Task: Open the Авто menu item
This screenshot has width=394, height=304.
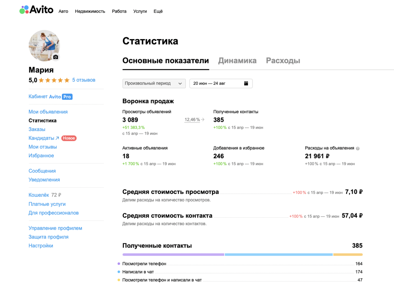Action: click(63, 11)
